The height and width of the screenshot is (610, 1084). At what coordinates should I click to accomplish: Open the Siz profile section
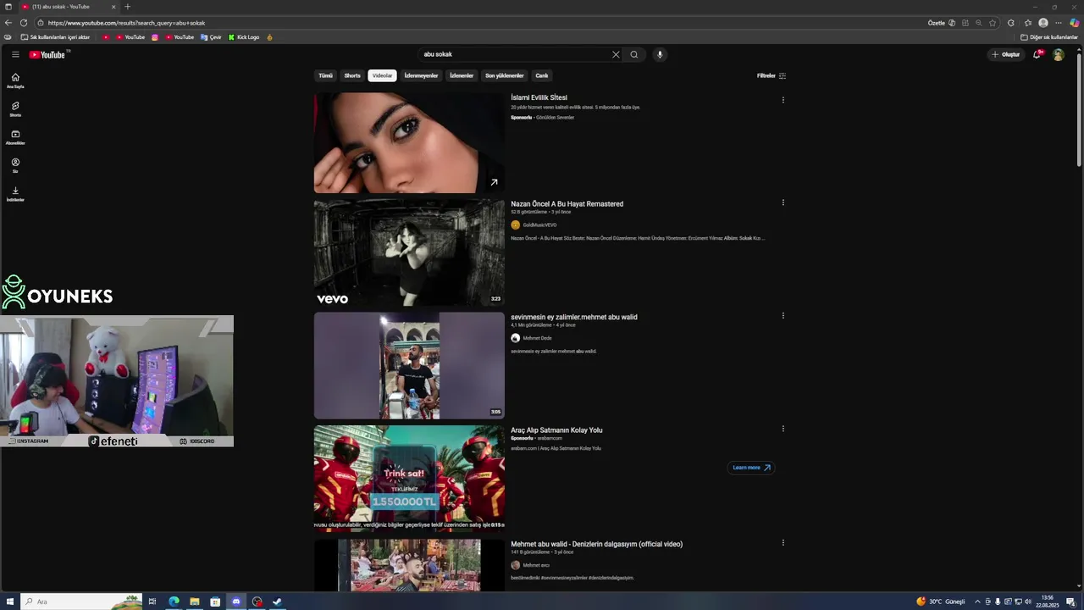pos(15,165)
